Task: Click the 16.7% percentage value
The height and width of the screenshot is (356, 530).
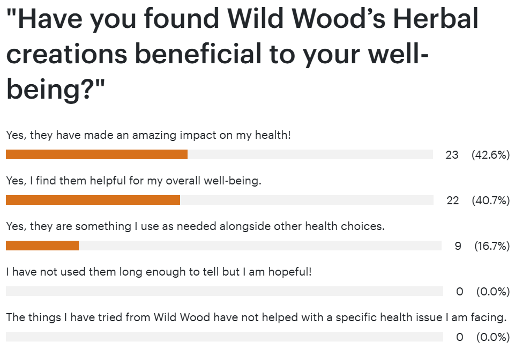Action: (x=491, y=247)
